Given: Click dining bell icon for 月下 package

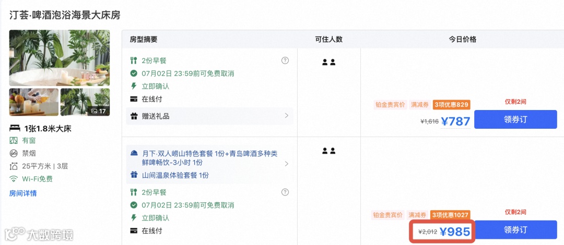Looking at the screenshot, I should 134,153.
